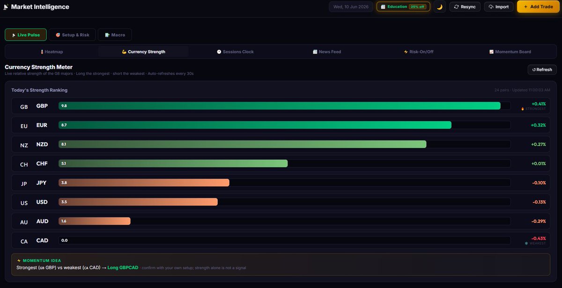Click the target icon in Setup & Risk
The height and width of the screenshot is (288, 562).
tap(58, 35)
